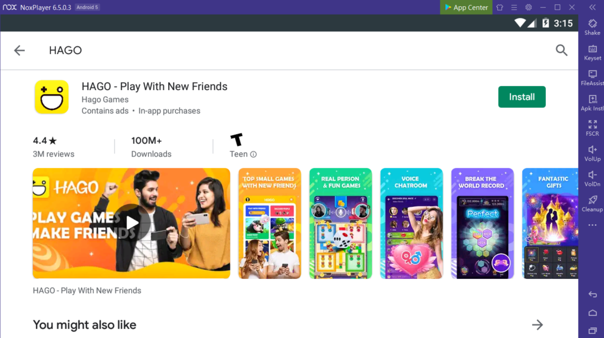Screen dimensions: 604x338
Task: Click the 4.4 star rating
Action: tap(45, 141)
